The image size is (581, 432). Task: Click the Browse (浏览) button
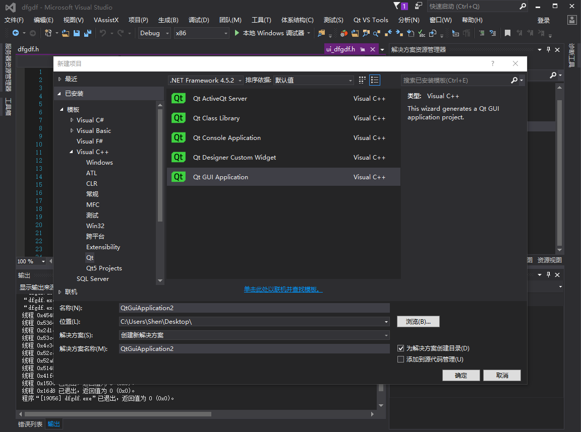[418, 321]
